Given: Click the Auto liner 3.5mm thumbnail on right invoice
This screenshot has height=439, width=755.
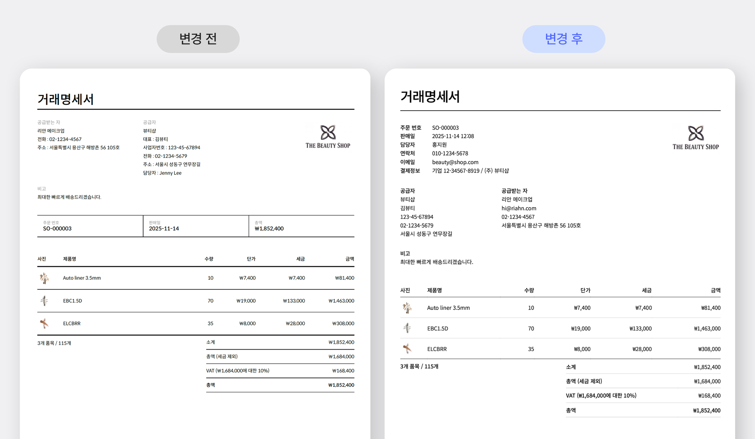Looking at the screenshot, I should coord(407,308).
